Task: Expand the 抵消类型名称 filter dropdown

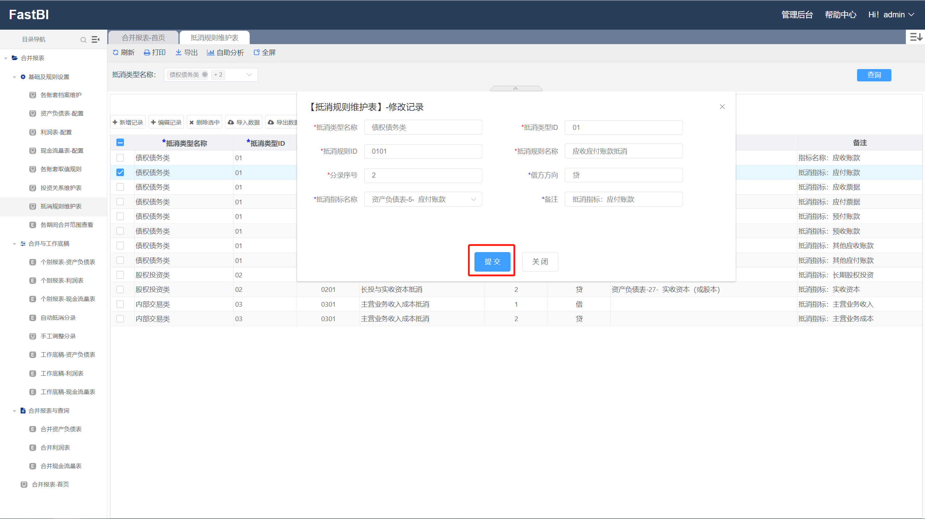Action: pos(249,75)
